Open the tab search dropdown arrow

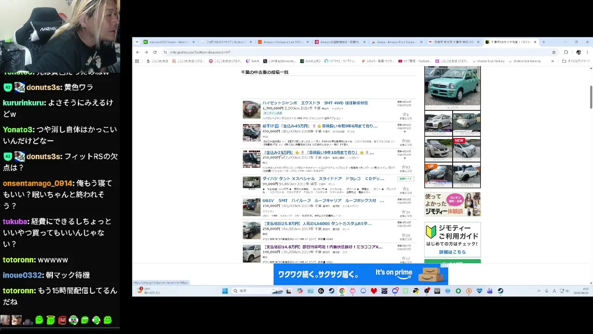137,42
